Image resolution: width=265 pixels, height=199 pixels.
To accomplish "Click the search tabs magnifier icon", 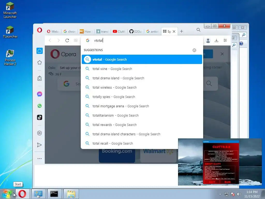I will (198, 30).
